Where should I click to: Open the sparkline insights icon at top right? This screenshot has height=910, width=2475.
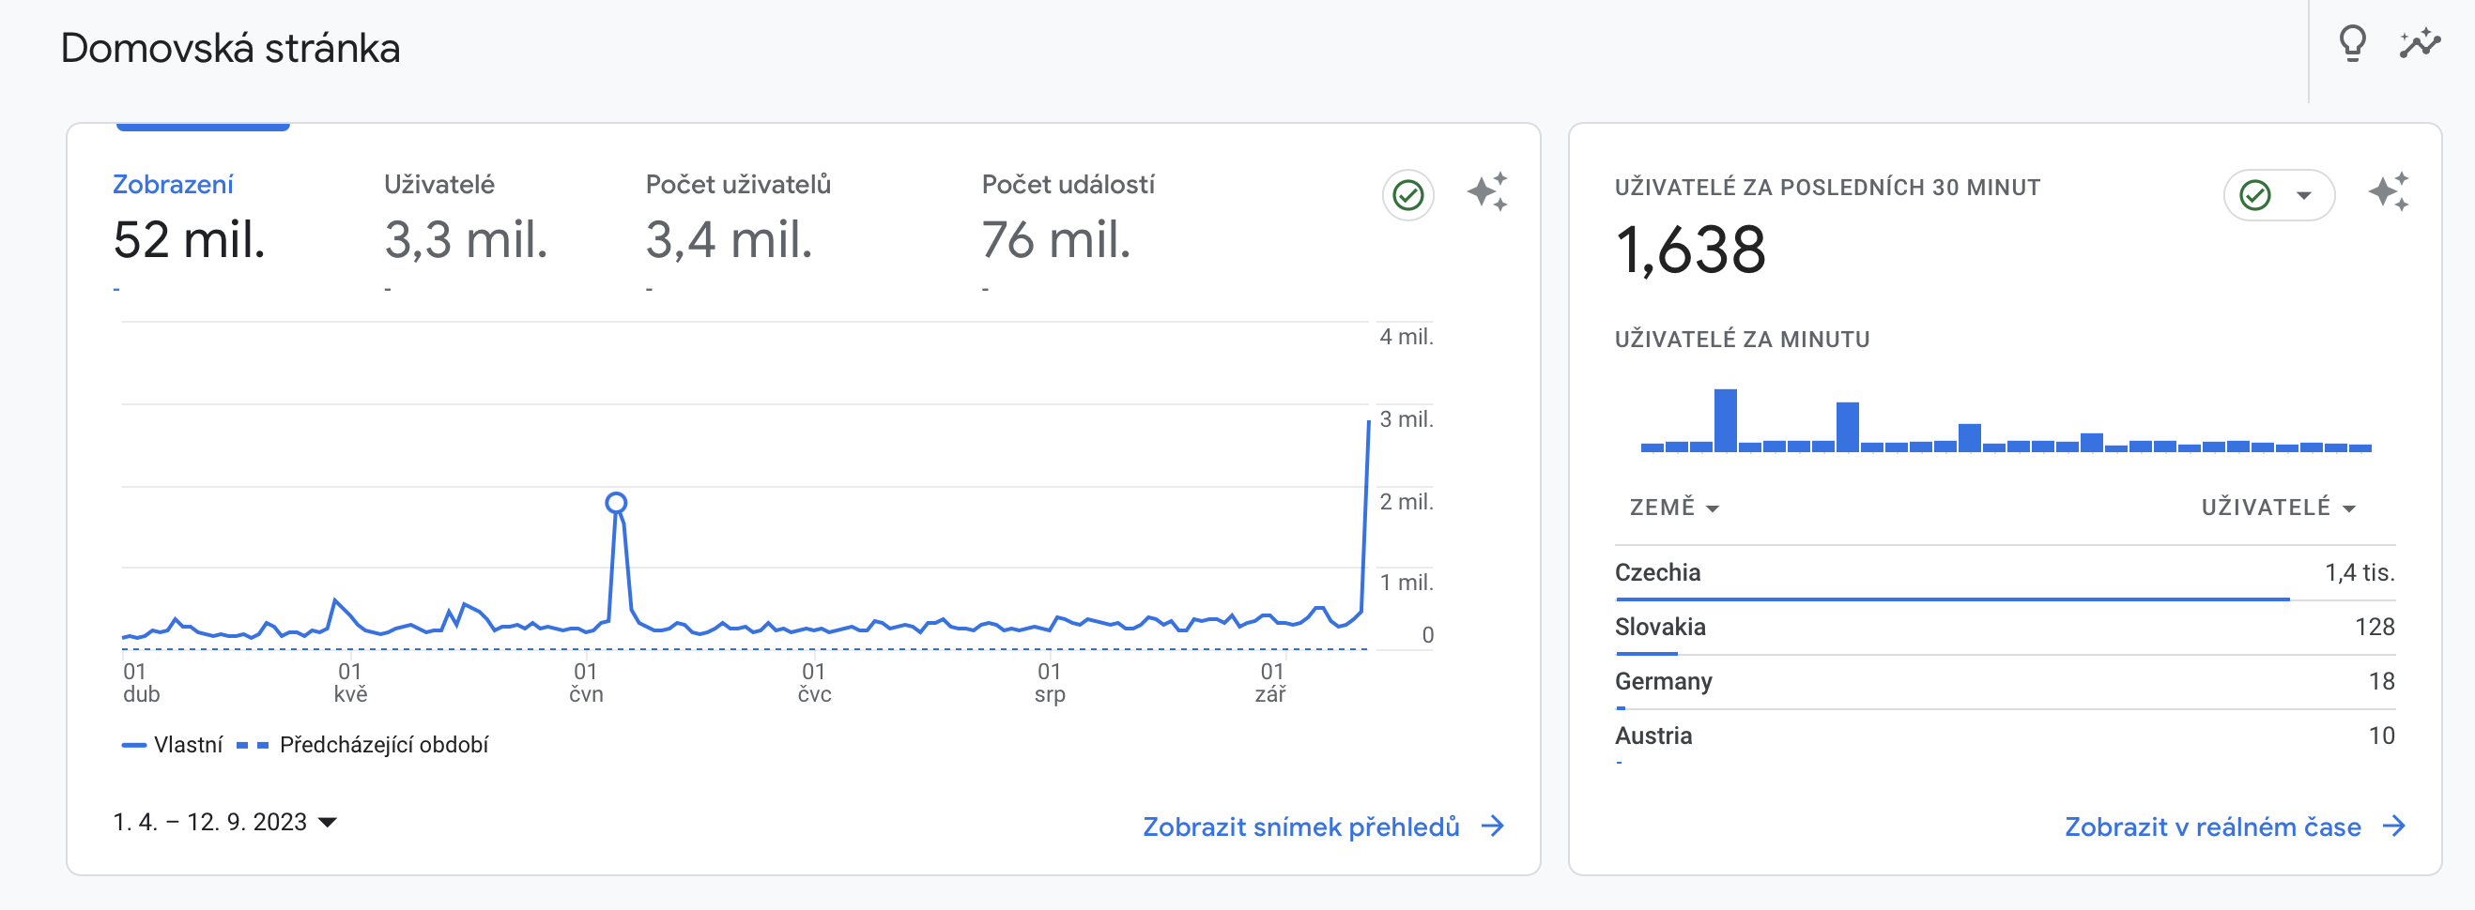tap(2420, 43)
